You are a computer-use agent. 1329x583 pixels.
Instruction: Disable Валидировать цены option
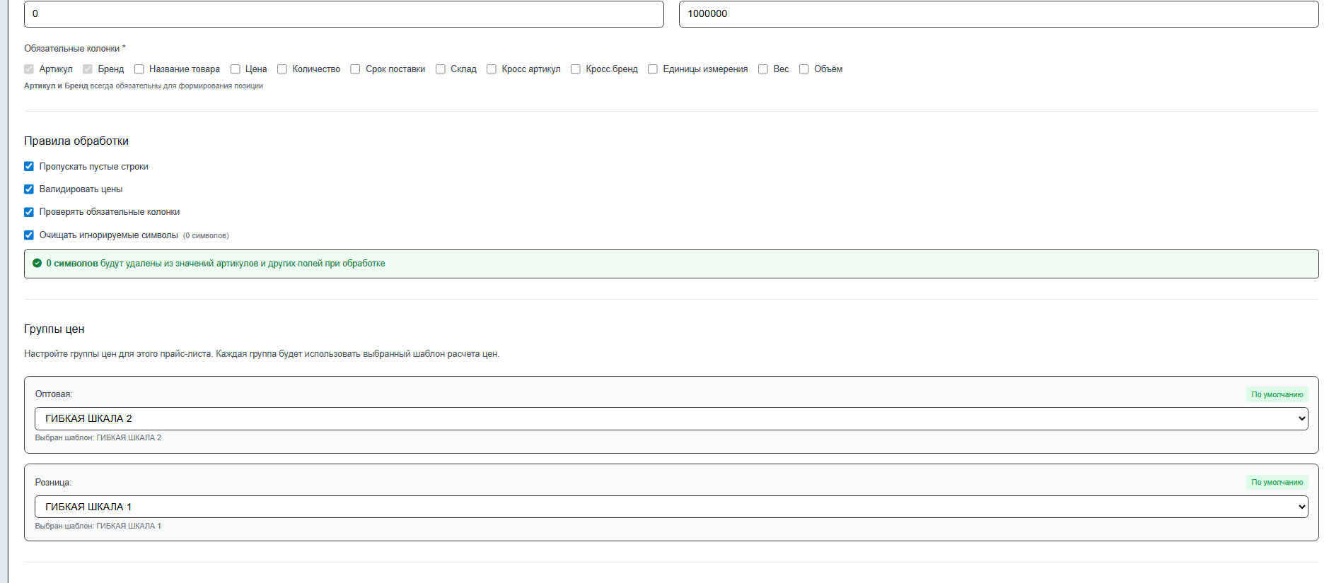tap(29, 189)
